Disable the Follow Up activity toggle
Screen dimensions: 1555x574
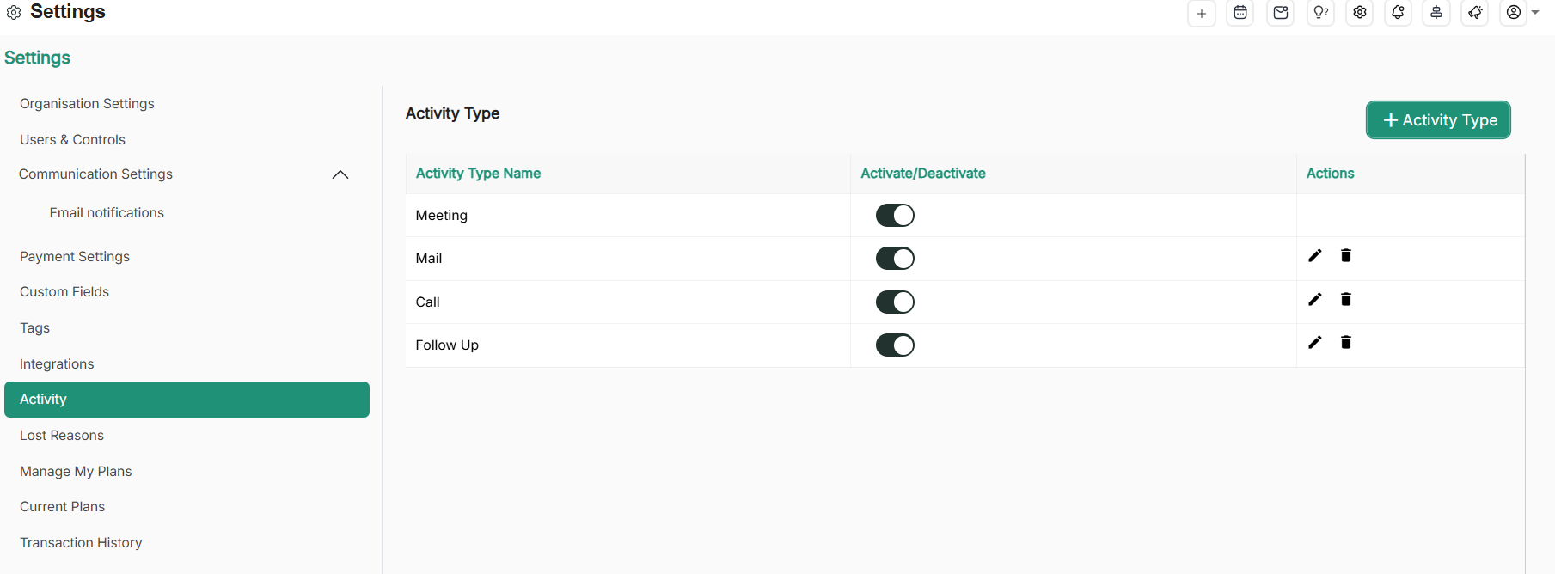click(895, 345)
